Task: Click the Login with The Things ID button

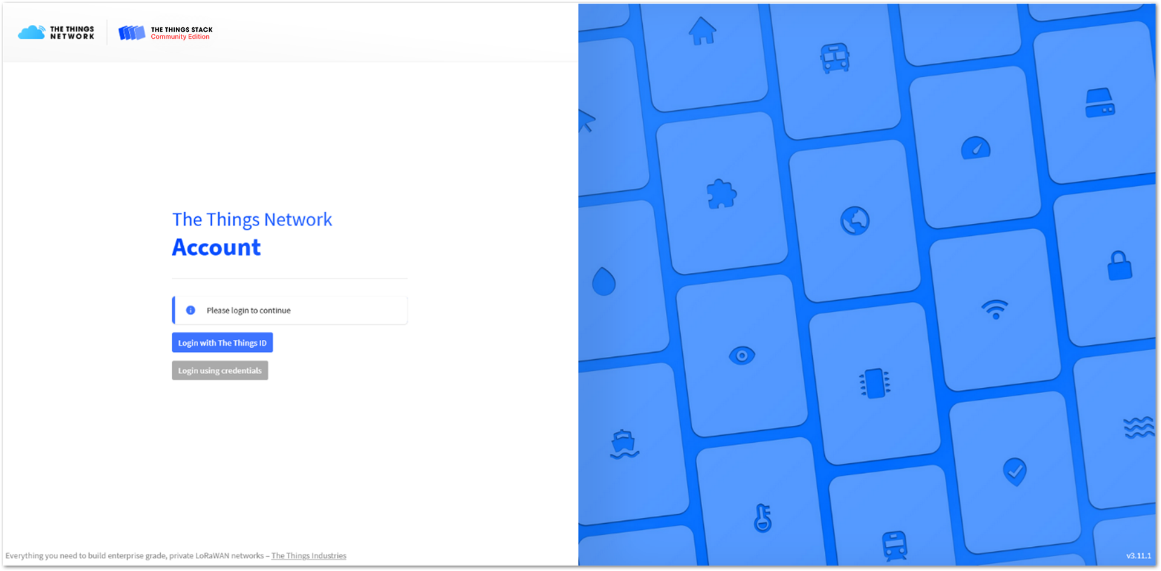Action: [222, 342]
